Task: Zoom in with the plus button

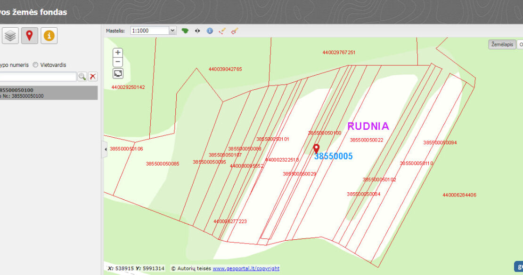Action: click(118, 53)
